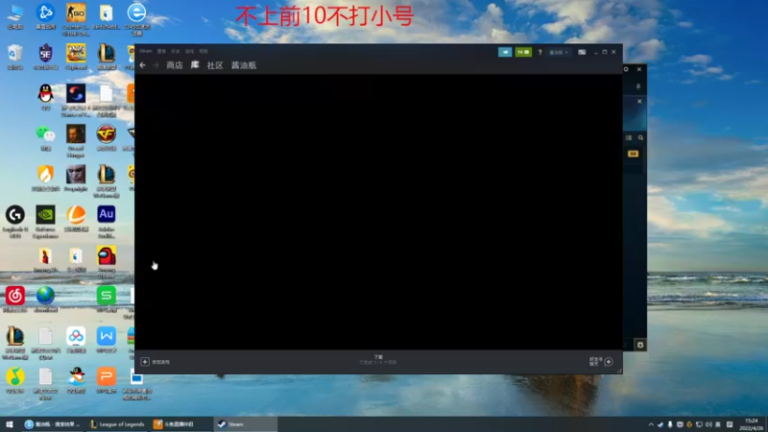Expand the system tray hidden icons chevron

651,424
